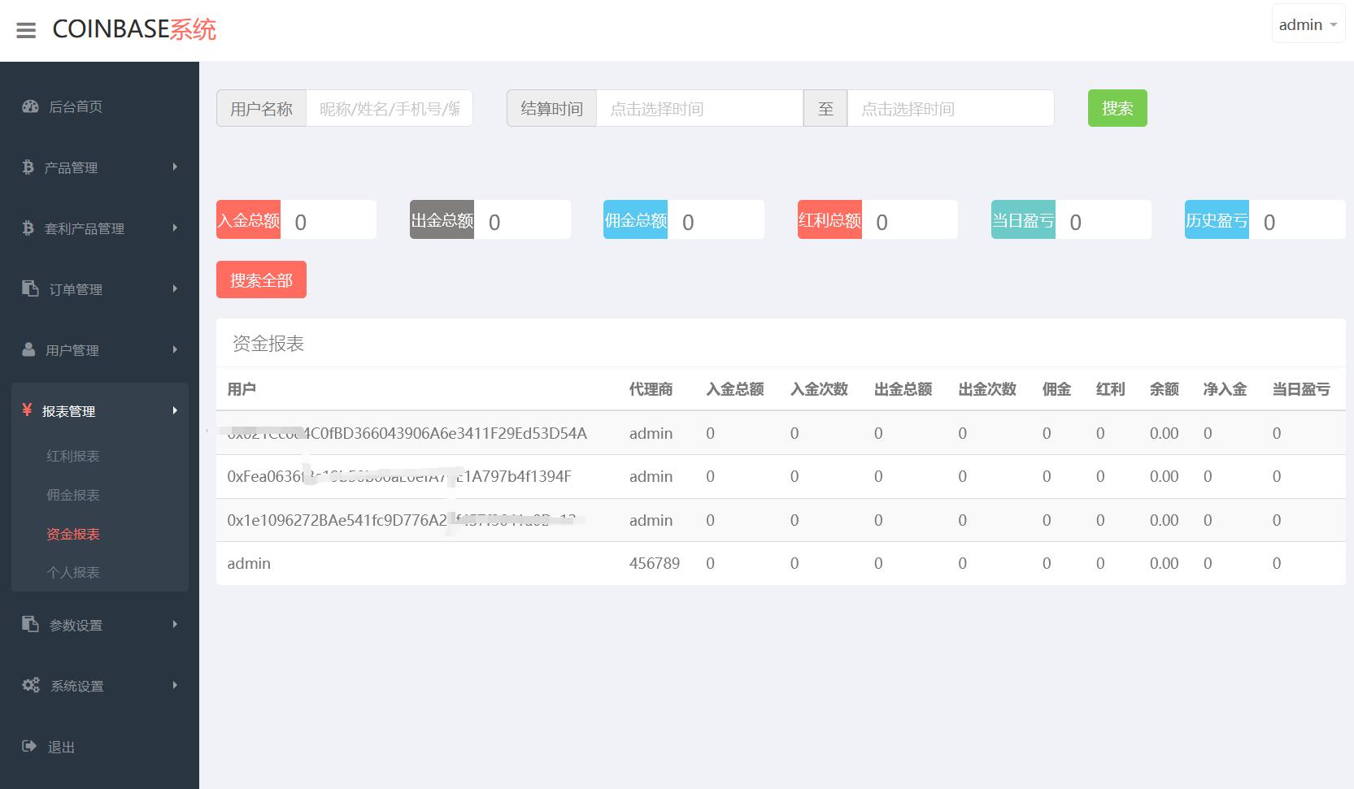Click the copy icon beside 参数设置
This screenshot has width=1354, height=789.
(x=30, y=624)
